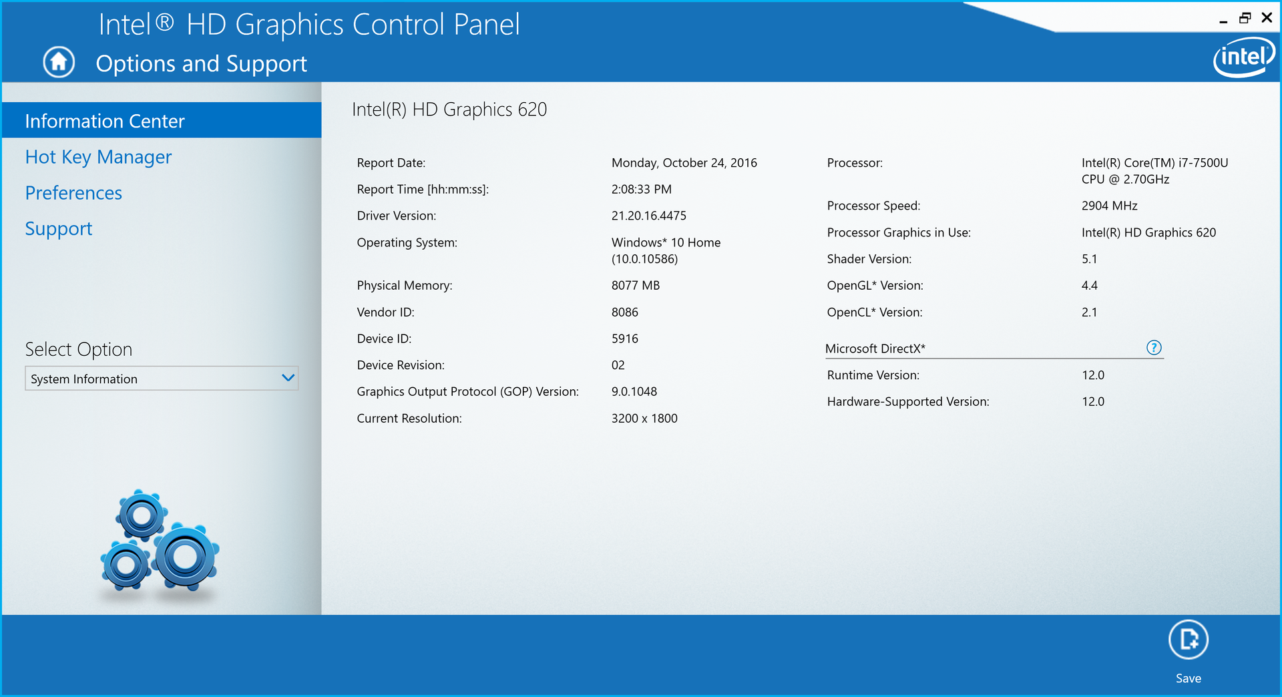Viewport: 1282px width, 697px height.
Task: Click the Current Resolution value 3200 x 1800
Action: click(x=644, y=419)
